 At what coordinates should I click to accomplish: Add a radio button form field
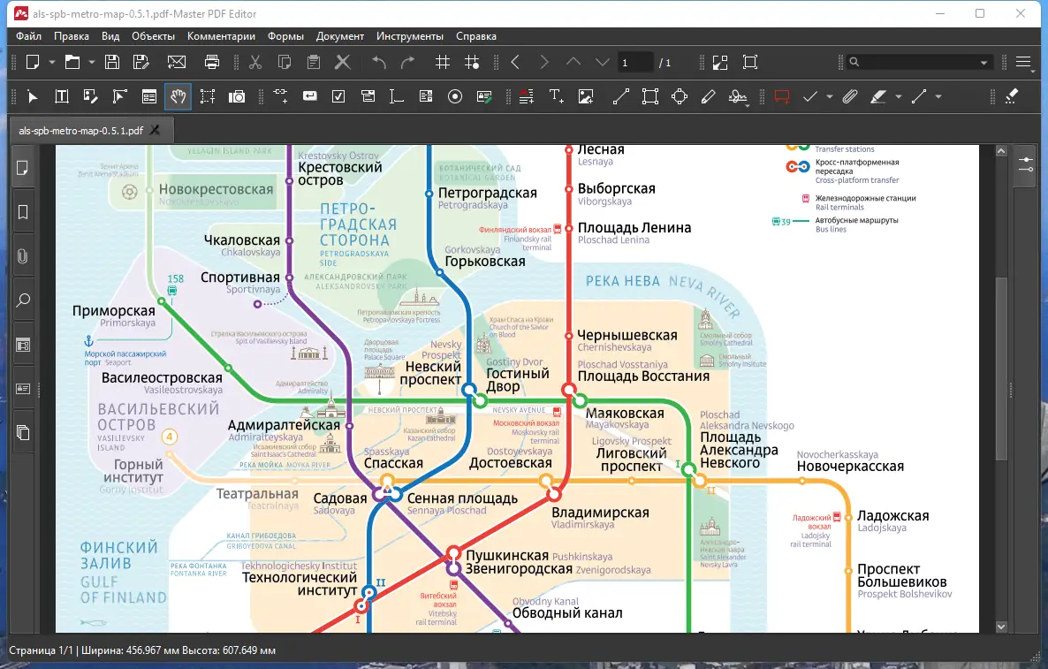[x=455, y=96]
